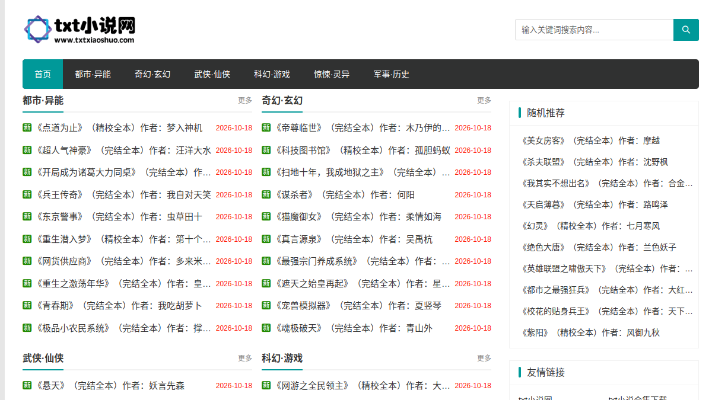This screenshot has width=712, height=400.
Task: Focus the keyword search input box
Action: [594, 30]
